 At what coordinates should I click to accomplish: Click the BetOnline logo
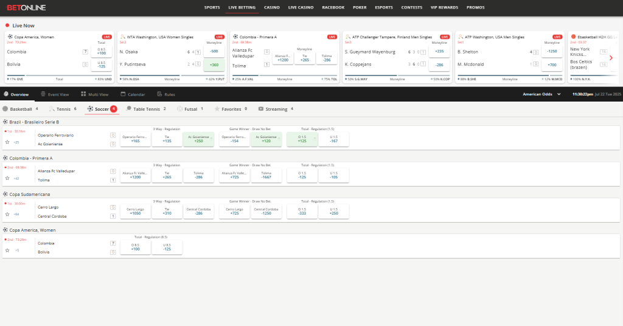point(26,7)
